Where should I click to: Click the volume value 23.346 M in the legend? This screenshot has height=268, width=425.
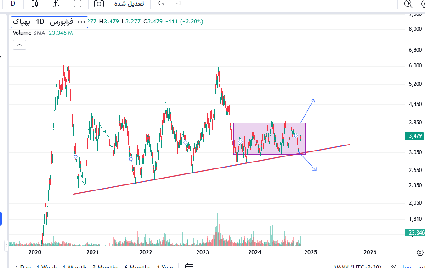click(x=61, y=33)
